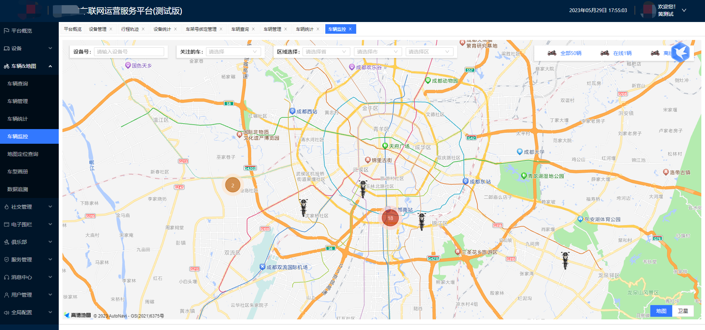Image resolution: width=705 pixels, height=330 pixels.
Task: Select motorcycle marker near 龙泉驿区
Action: [565, 260]
